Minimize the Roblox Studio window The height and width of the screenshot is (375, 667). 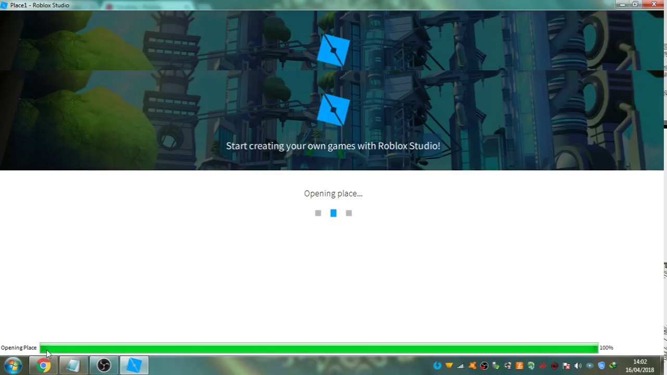(x=623, y=4)
